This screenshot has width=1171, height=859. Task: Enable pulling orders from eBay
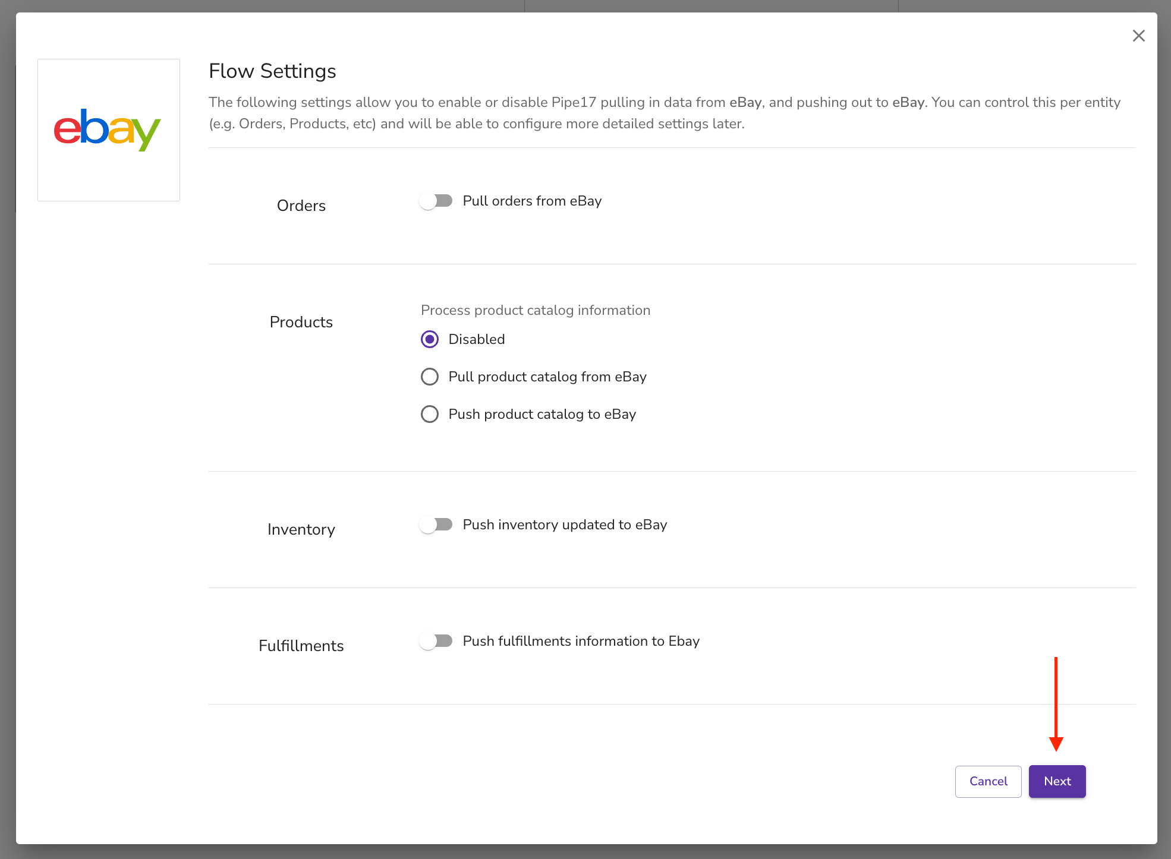coord(437,201)
